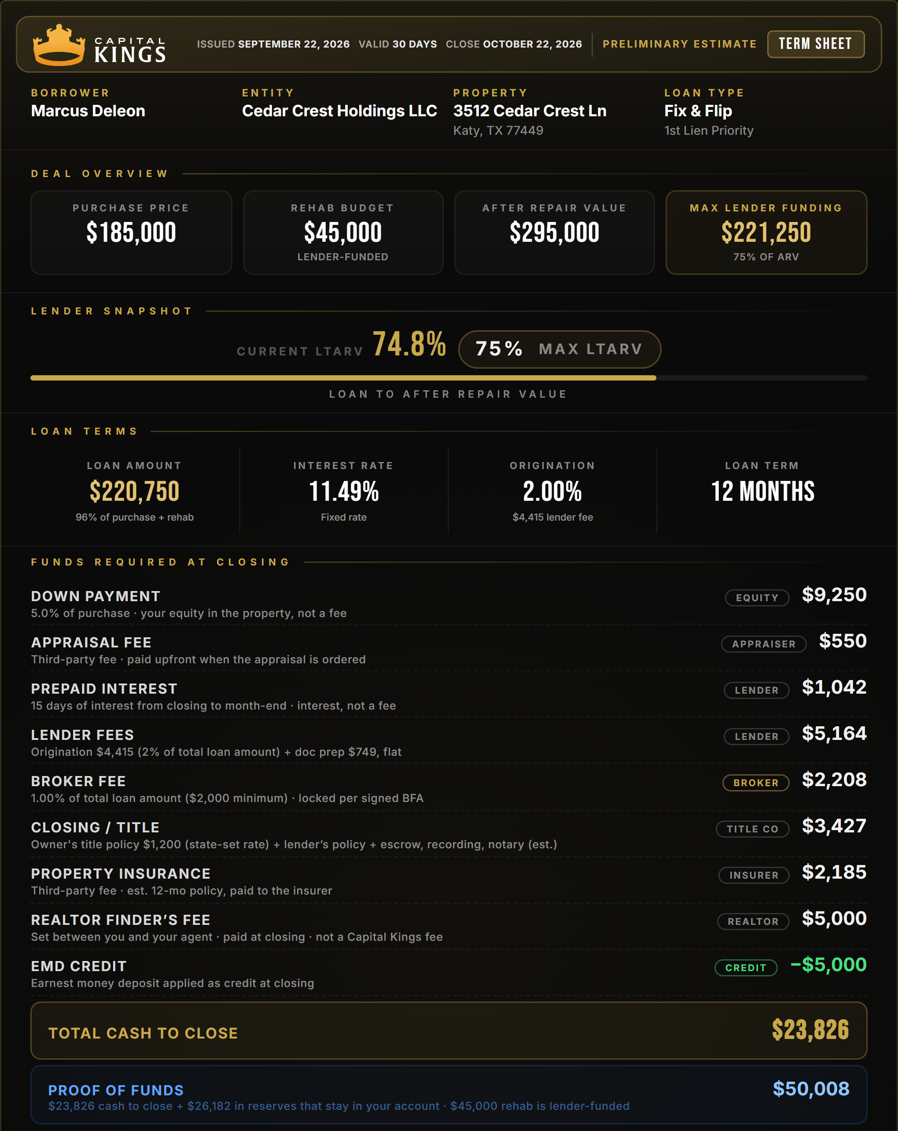Click the Down Payment $9,250 amount
The height and width of the screenshot is (1131, 898).
(x=834, y=595)
